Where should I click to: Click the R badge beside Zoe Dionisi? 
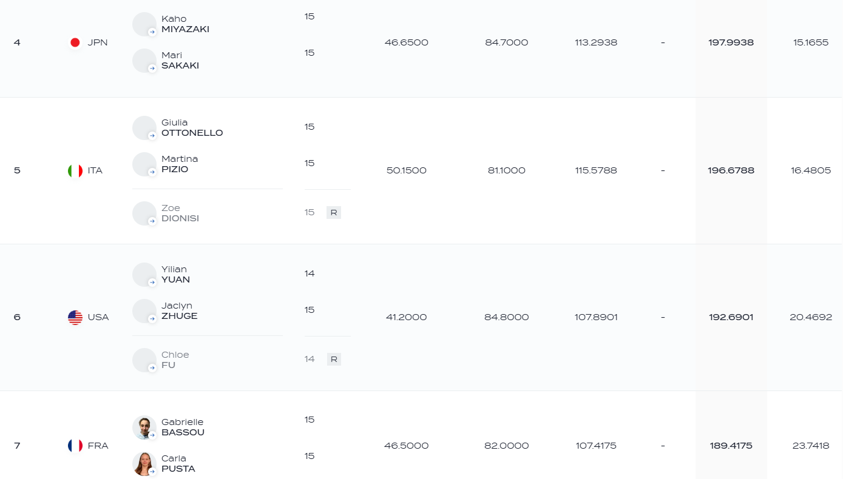pos(334,213)
